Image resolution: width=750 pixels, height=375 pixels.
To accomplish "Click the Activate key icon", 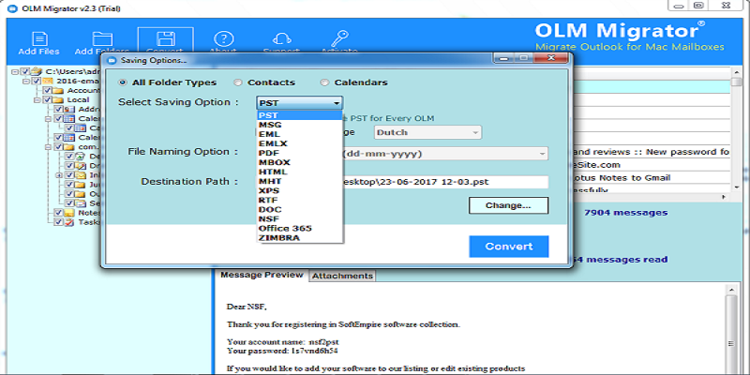I will [x=339, y=39].
